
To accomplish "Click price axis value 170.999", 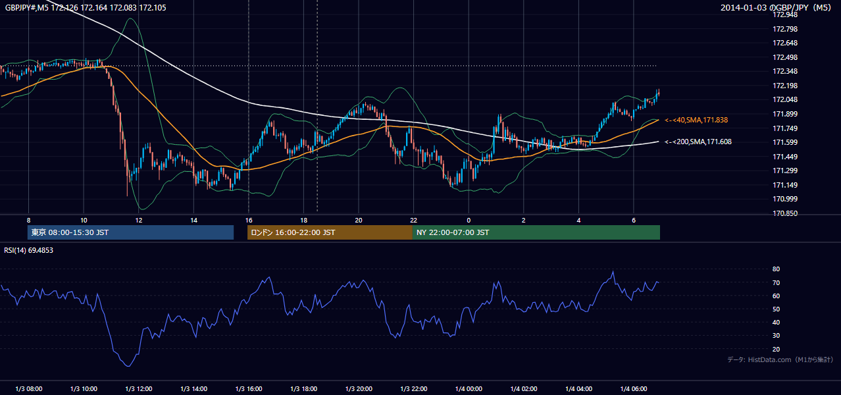I will point(786,199).
